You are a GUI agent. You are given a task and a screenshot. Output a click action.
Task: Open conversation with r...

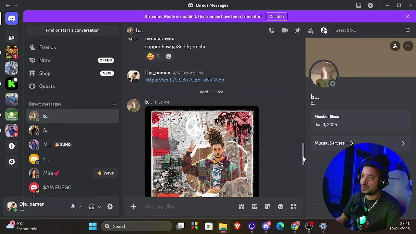72,159
